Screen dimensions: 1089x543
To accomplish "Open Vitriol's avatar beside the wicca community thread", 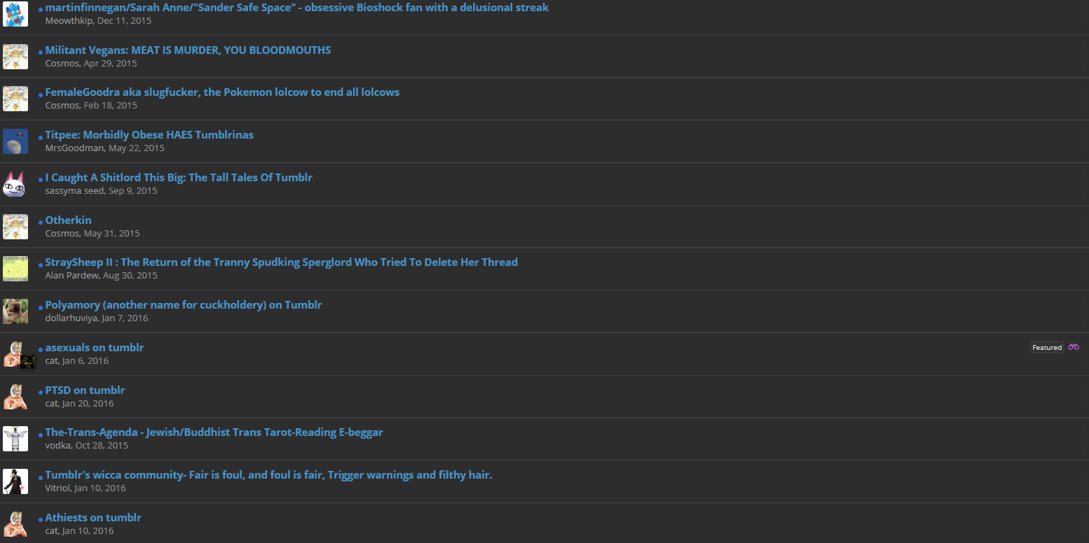I will pyautogui.click(x=15, y=481).
